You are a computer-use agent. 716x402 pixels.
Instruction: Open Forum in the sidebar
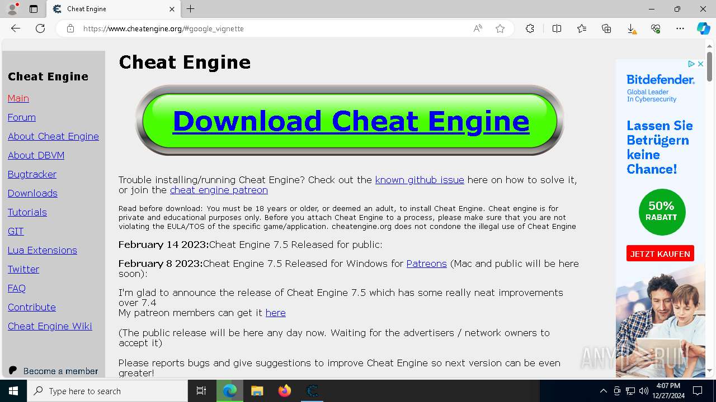(22, 117)
